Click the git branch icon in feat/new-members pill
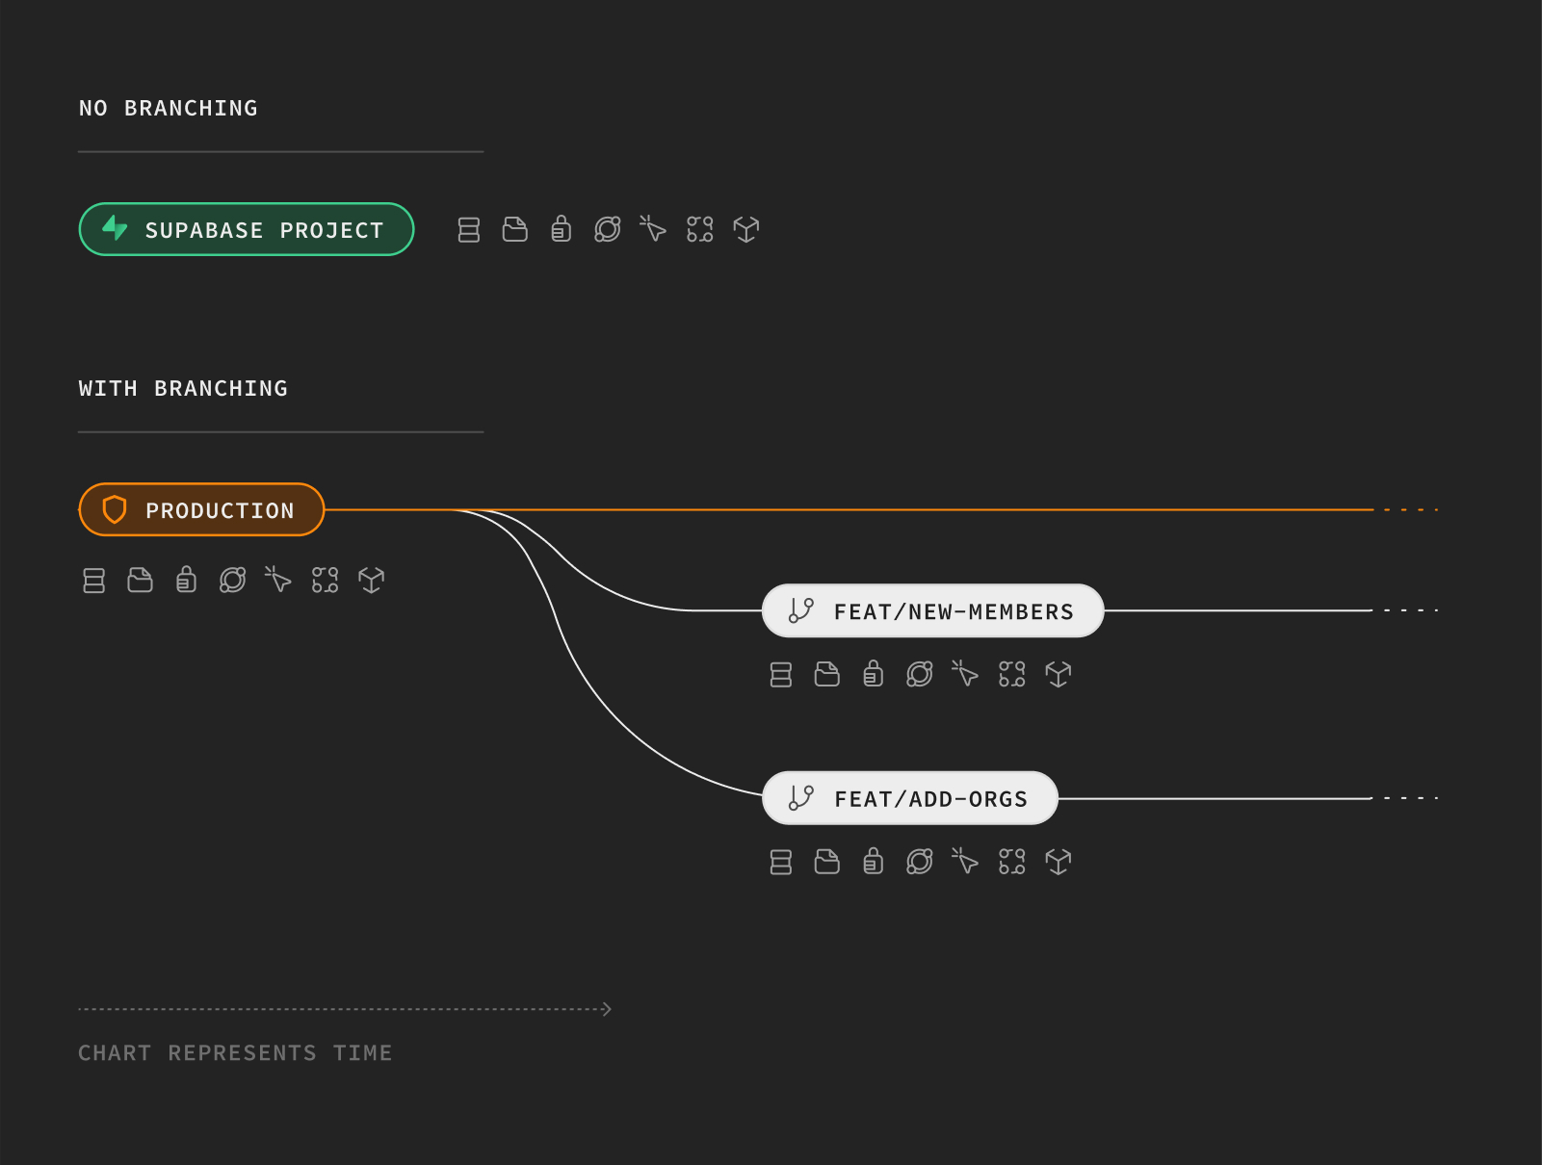The height and width of the screenshot is (1165, 1542). point(801,610)
